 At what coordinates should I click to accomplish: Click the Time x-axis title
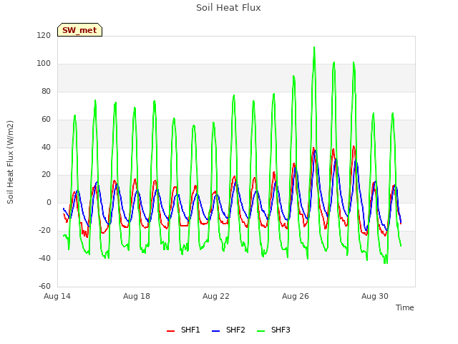tap(405, 307)
